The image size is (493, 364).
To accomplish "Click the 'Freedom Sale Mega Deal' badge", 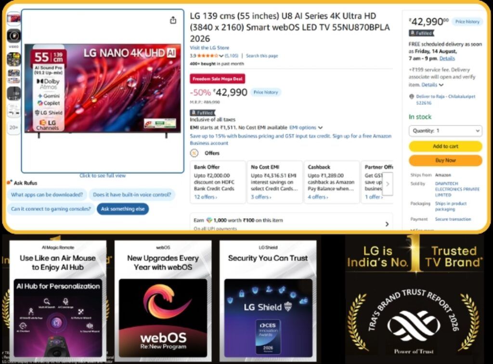I will click(218, 79).
